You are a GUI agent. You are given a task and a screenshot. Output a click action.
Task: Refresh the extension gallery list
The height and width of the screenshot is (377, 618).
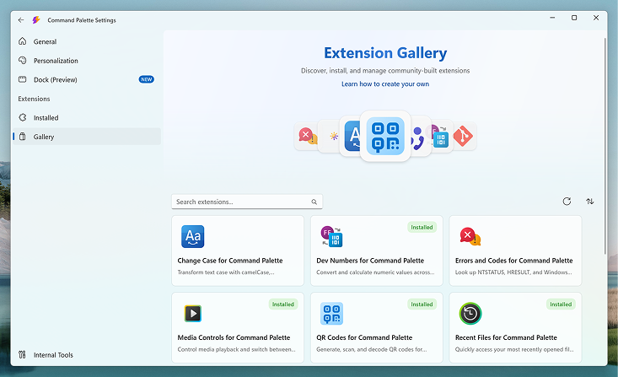tap(567, 202)
